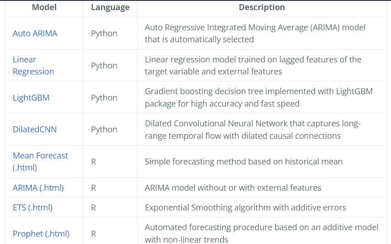Open the Linear Regression model link
This screenshot has height=244, width=391.
click(x=33, y=65)
